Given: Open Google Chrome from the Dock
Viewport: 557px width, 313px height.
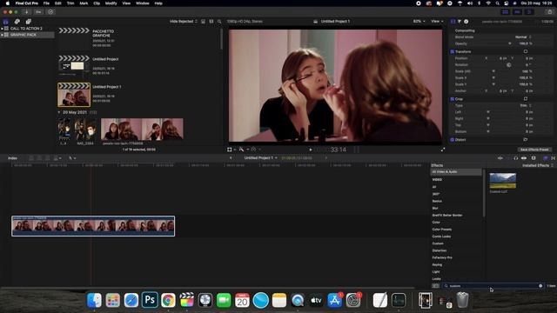Looking at the screenshot, I should (x=168, y=300).
